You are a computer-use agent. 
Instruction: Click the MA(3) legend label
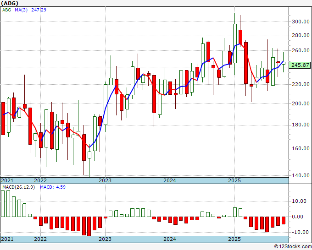[x=21, y=10]
